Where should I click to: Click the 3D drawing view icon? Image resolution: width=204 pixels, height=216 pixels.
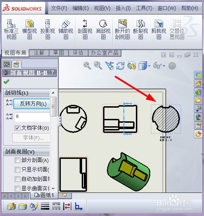tap(132, 66)
